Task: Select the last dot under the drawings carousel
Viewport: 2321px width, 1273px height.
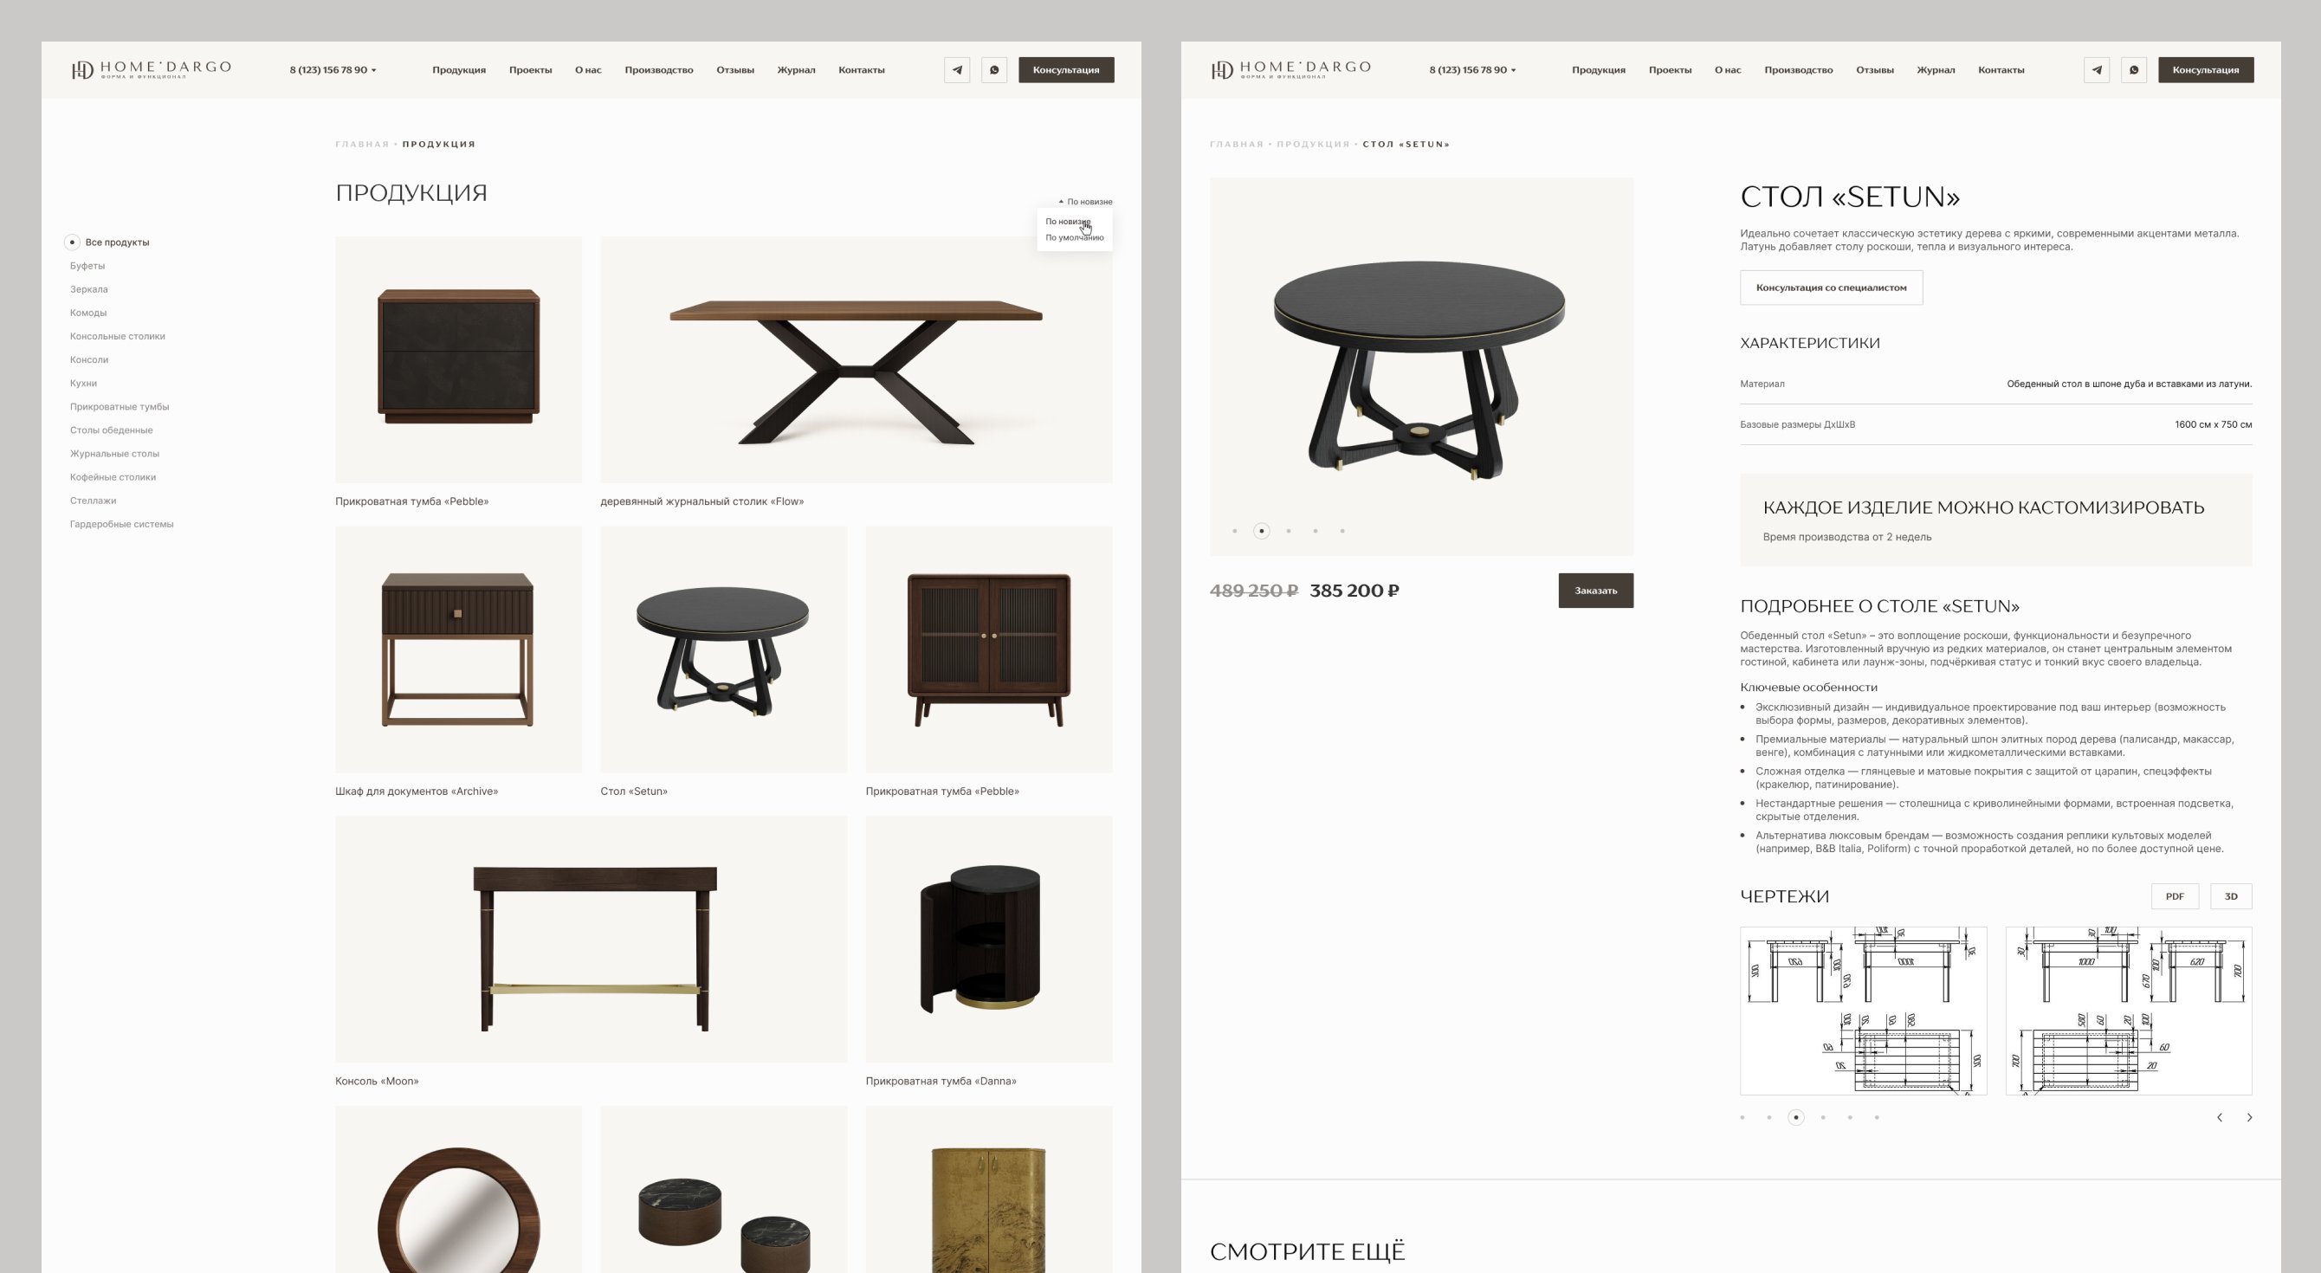Action: coord(1877,1117)
